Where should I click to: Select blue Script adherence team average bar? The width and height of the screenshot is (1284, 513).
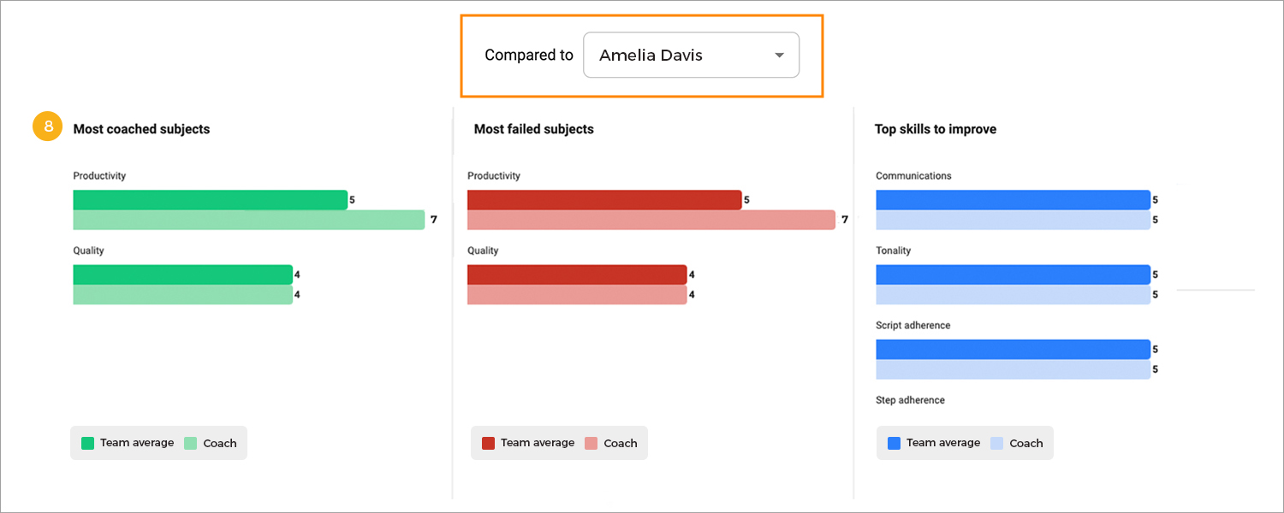1013,349
